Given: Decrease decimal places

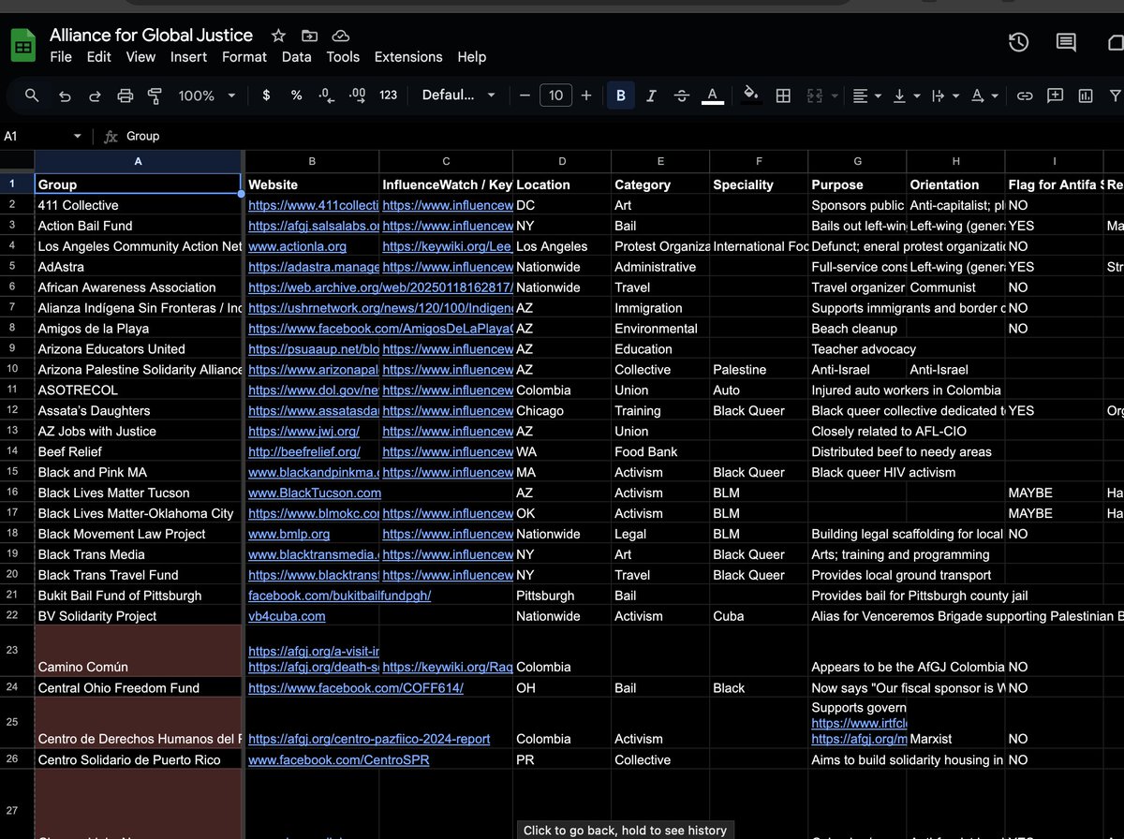Looking at the screenshot, I should point(326,96).
